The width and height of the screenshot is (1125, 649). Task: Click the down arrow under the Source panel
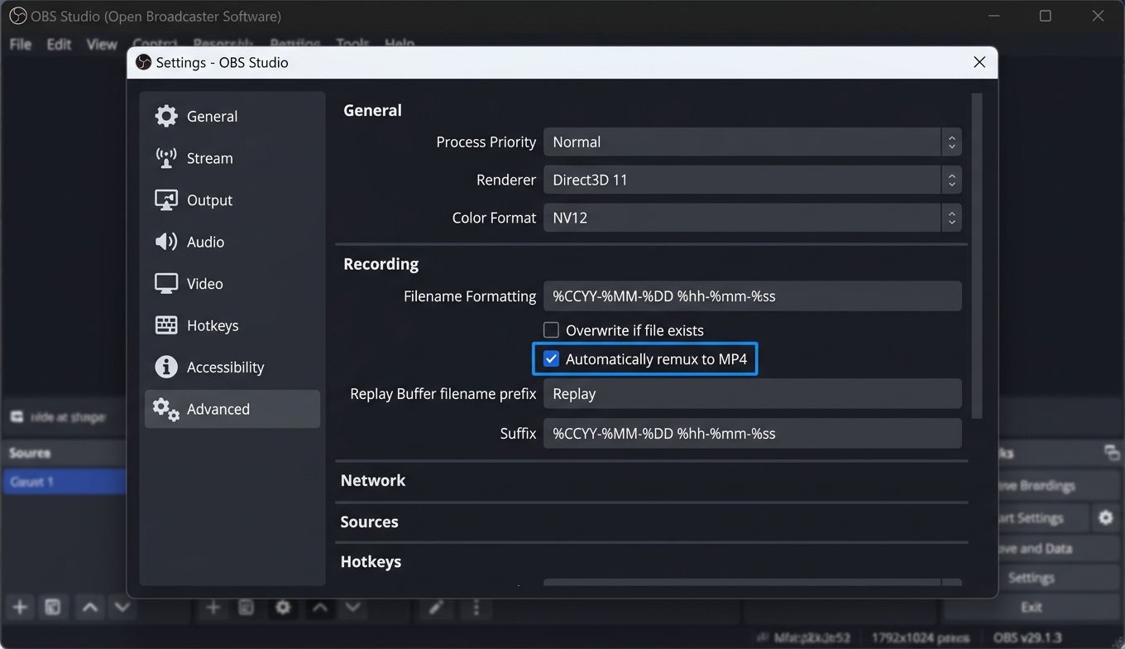[122, 608]
